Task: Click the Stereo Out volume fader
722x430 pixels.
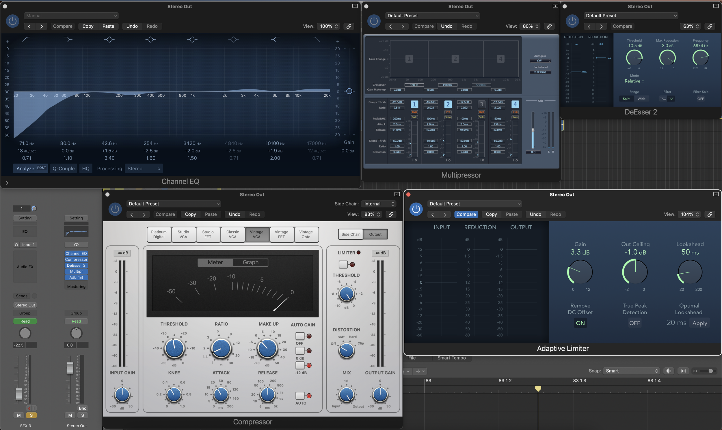Action: pyautogui.click(x=70, y=368)
